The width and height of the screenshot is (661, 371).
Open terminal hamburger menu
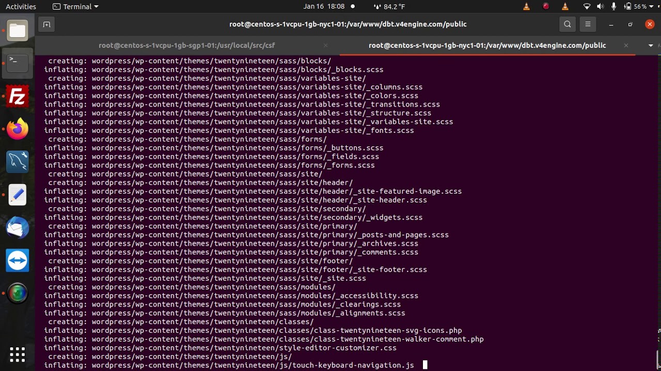[x=588, y=24]
